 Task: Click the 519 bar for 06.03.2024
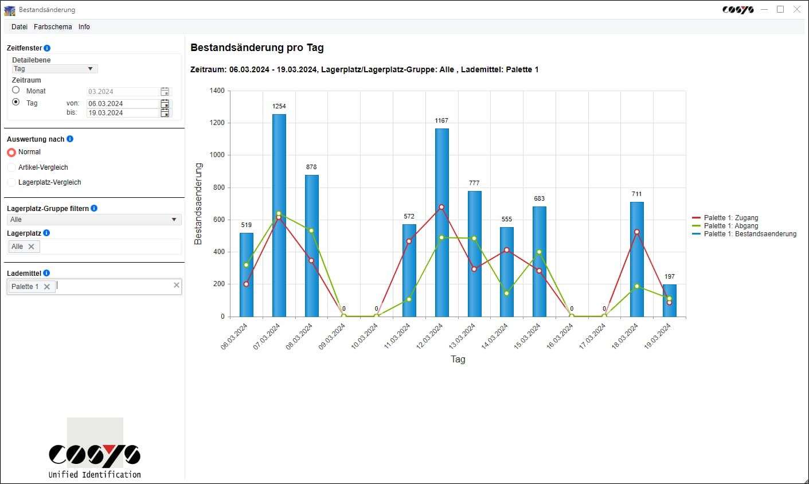pos(247,275)
